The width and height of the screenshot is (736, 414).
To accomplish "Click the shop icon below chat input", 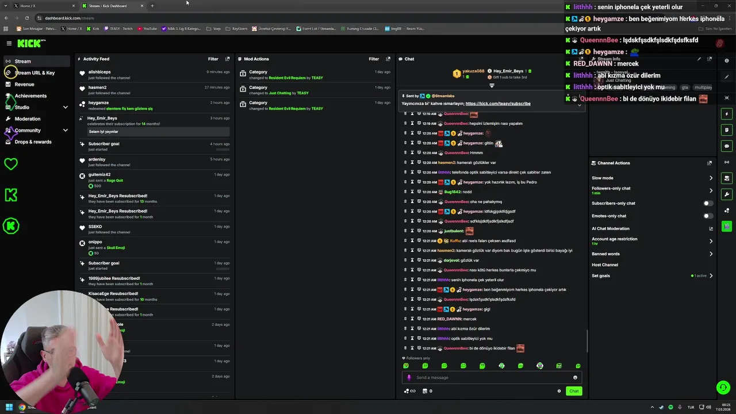I will click(425, 391).
